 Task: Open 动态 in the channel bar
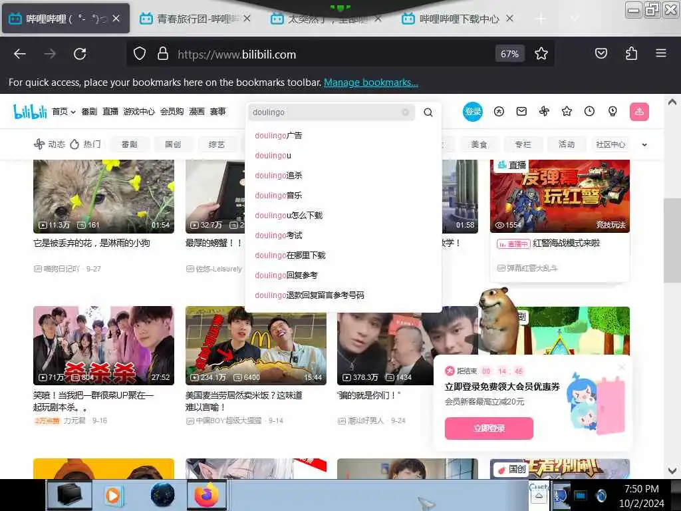coord(49,144)
